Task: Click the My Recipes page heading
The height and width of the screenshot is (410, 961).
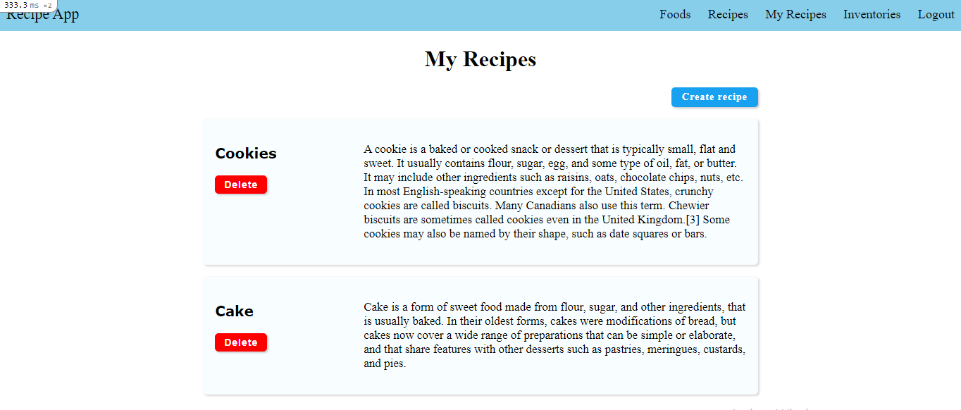Action: [480, 59]
